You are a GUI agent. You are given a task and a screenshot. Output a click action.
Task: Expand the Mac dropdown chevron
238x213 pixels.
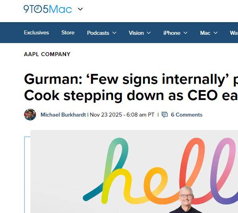click(215, 33)
